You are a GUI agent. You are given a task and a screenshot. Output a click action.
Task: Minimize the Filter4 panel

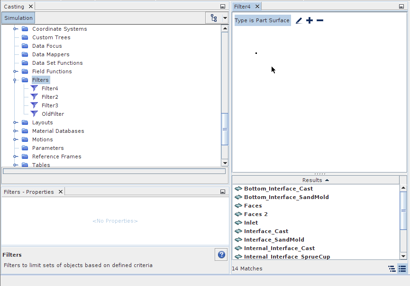pos(401,7)
